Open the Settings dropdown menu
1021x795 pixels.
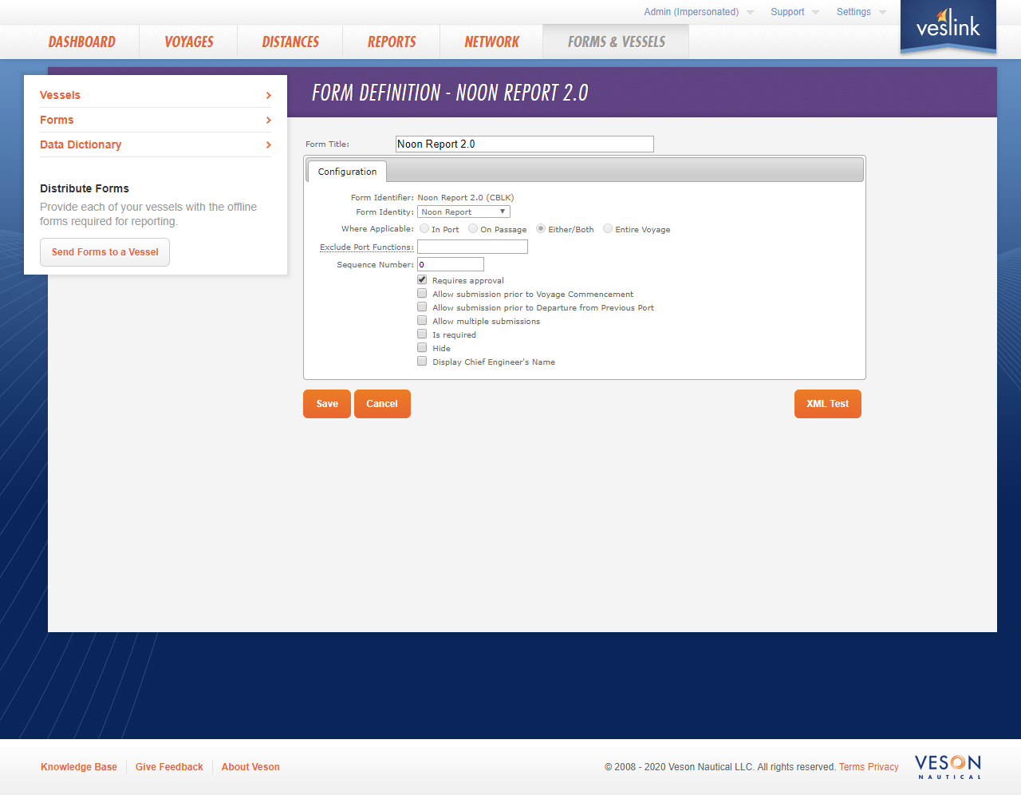point(854,12)
